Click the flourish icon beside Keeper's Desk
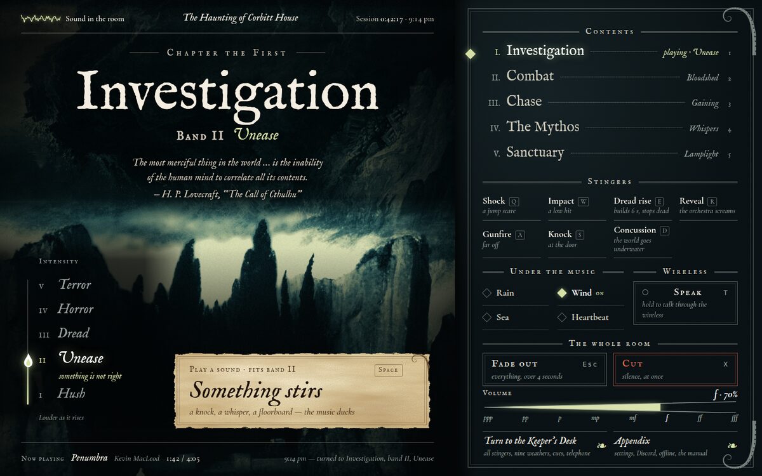 click(x=601, y=445)
